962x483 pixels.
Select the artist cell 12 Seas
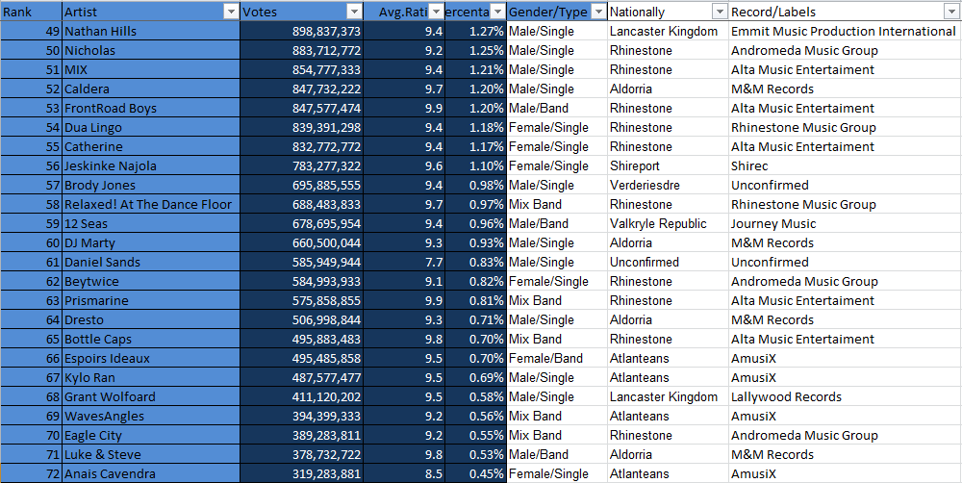[150, 224]
